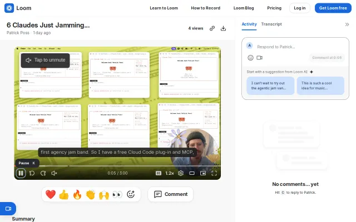The height and width of the screenshot is (222, 356).
Task: Click Get Loom free button
Action: (333, 8)
